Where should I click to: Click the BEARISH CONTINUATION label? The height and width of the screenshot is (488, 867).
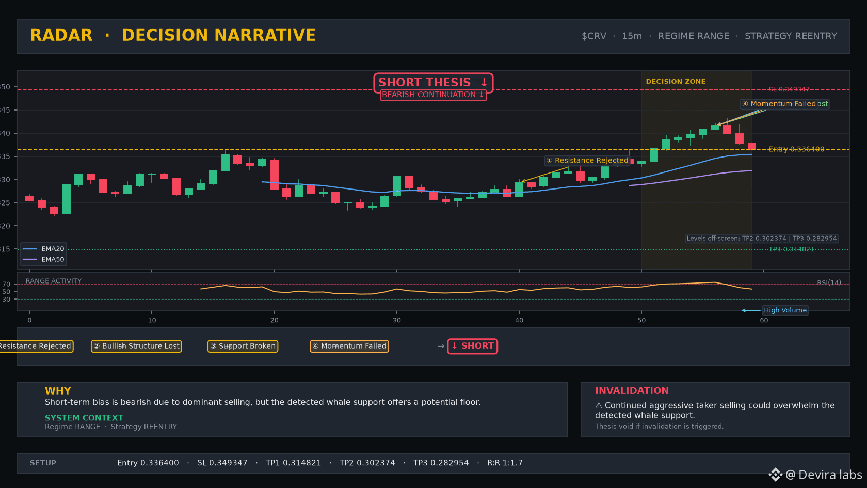[434, 95]
